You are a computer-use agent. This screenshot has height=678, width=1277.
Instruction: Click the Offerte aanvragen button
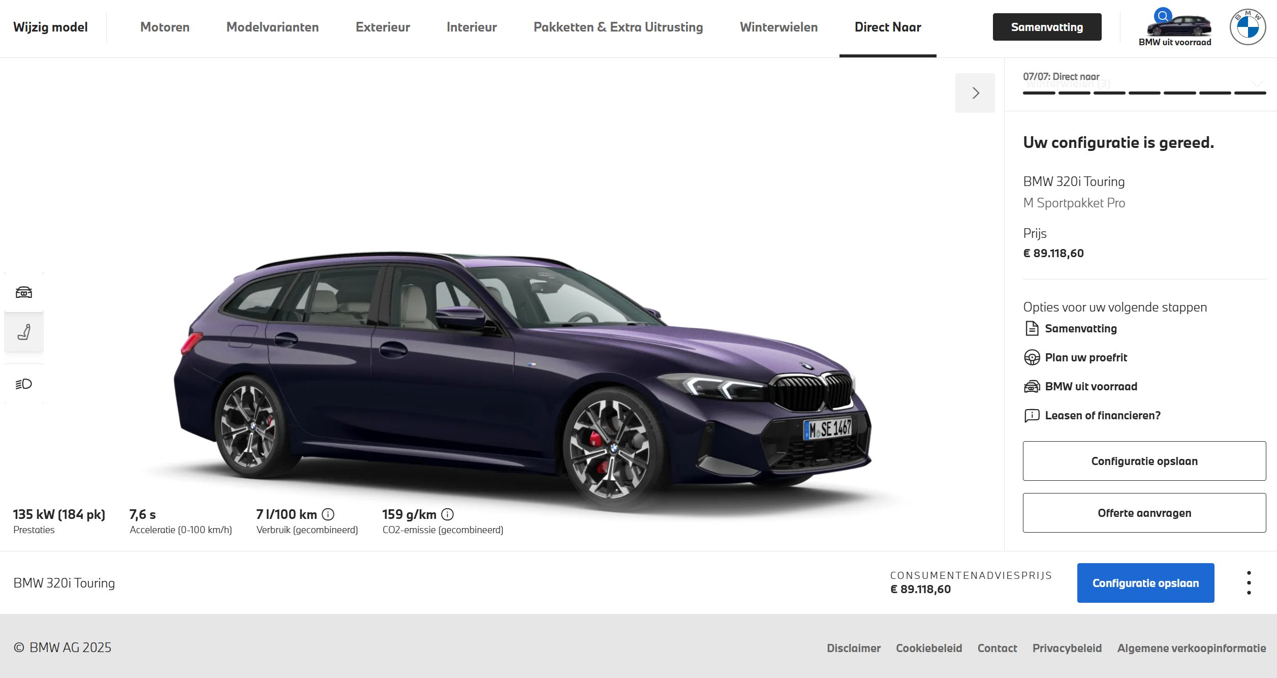[x=1144, y=513]
